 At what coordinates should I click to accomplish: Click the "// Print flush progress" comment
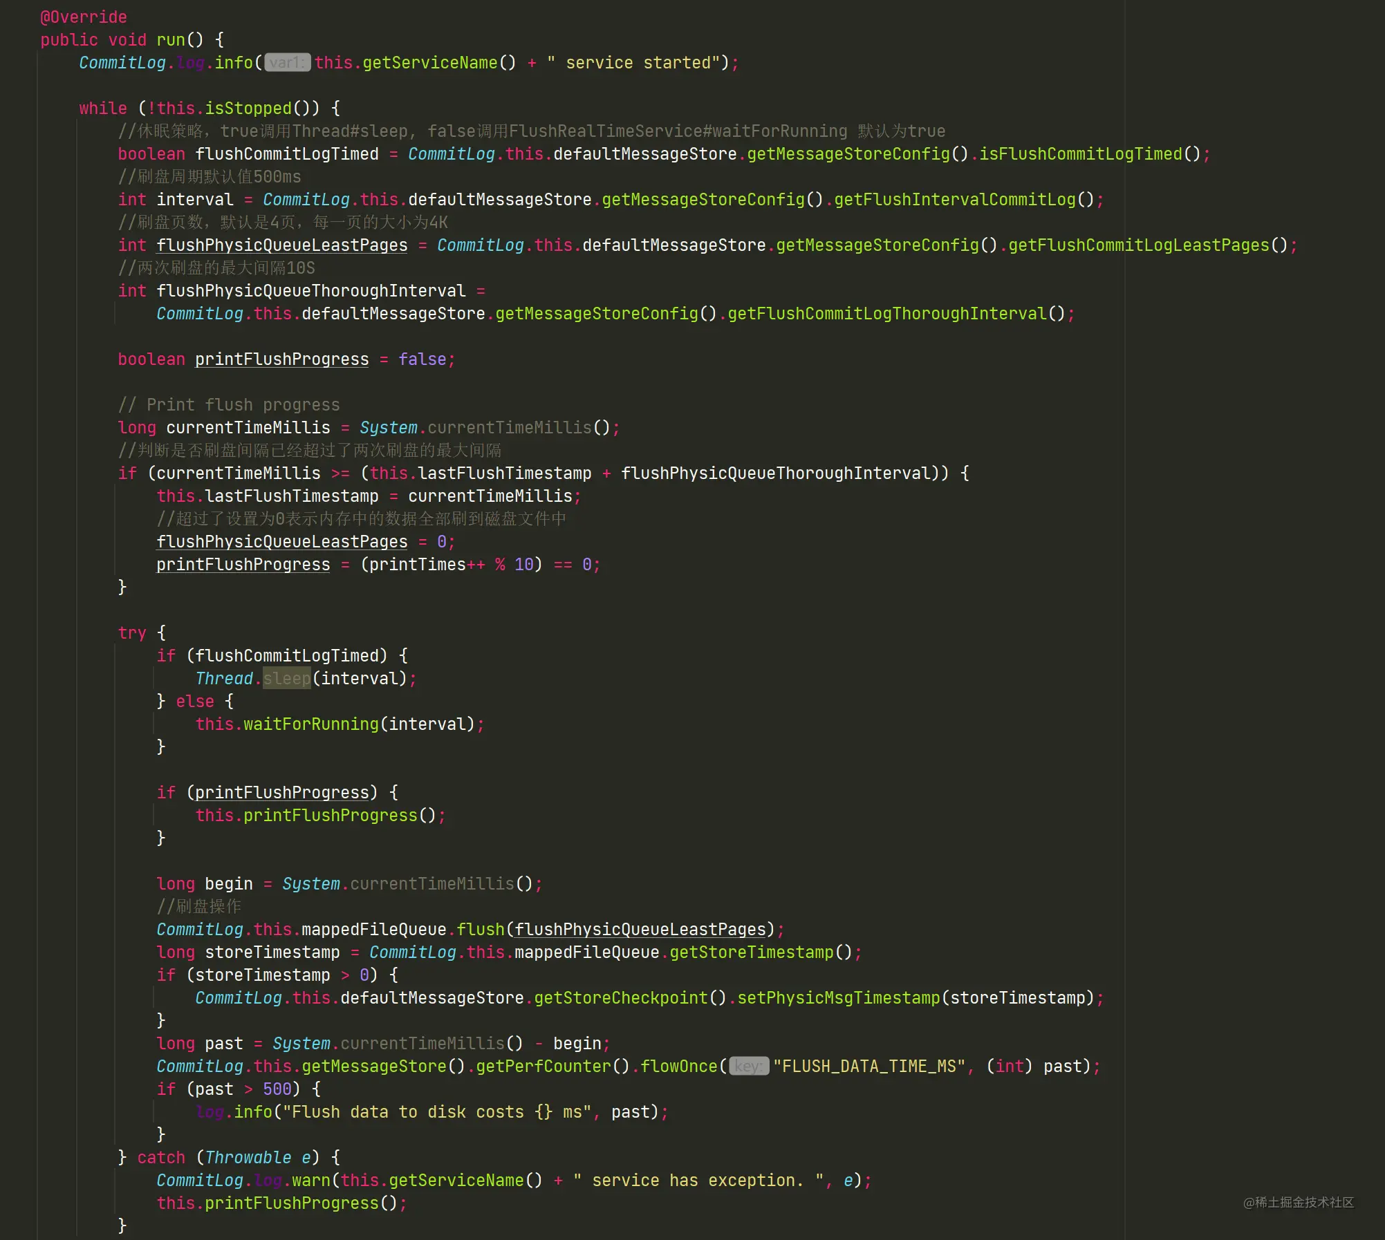click(x=229, y=404)
